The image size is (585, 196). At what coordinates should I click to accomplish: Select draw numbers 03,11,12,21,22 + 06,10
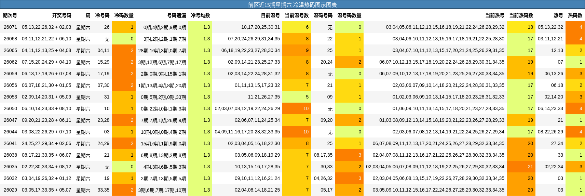click(46, 39)
